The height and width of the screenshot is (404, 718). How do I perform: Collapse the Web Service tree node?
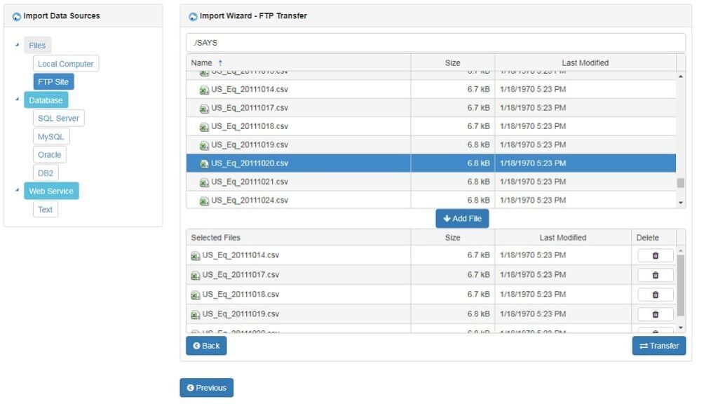coord(17,190)
